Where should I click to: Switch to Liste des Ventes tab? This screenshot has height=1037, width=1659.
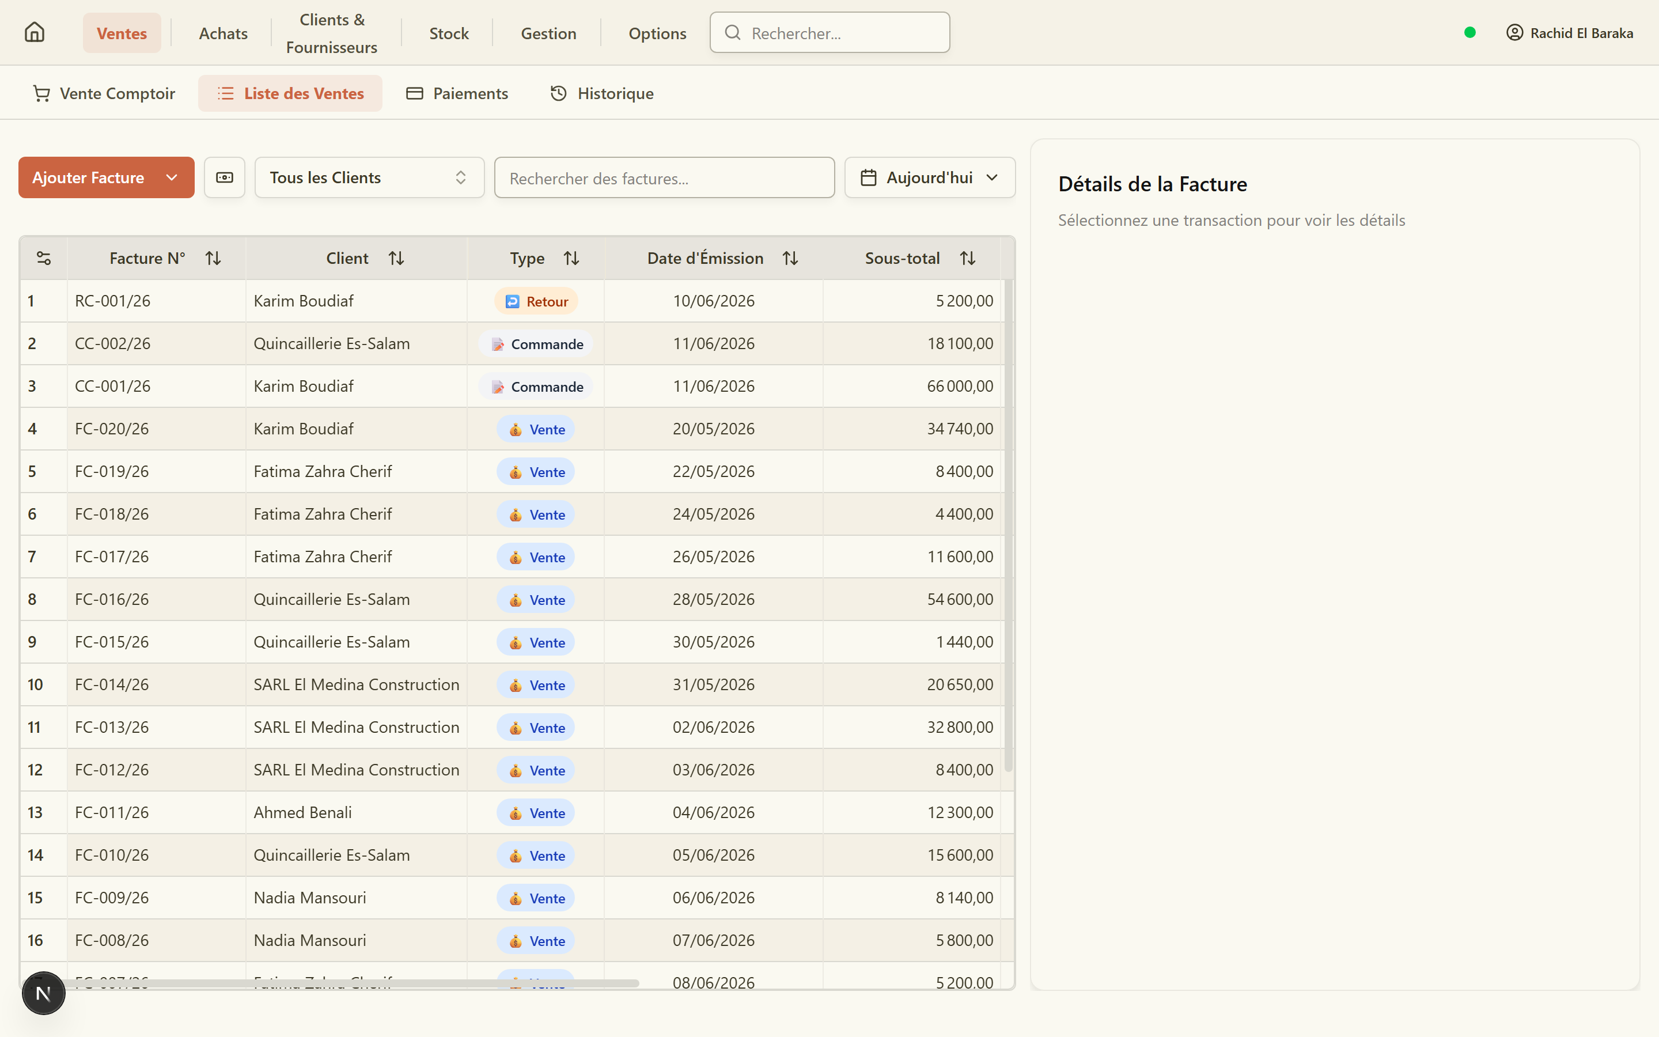click(x=291, y=93)
